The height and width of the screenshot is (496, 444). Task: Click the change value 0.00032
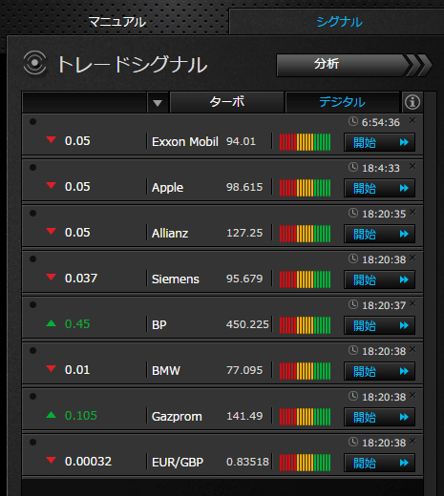88,462
